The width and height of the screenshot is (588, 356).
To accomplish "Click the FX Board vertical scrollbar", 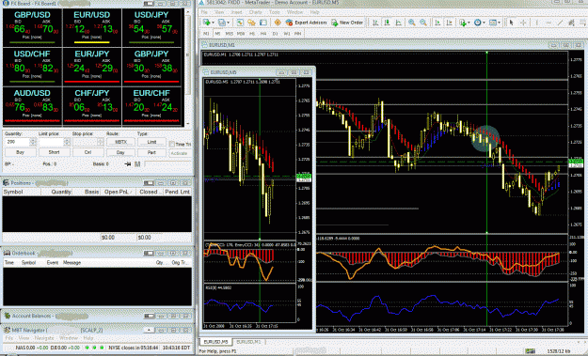I will pos(188,68).
